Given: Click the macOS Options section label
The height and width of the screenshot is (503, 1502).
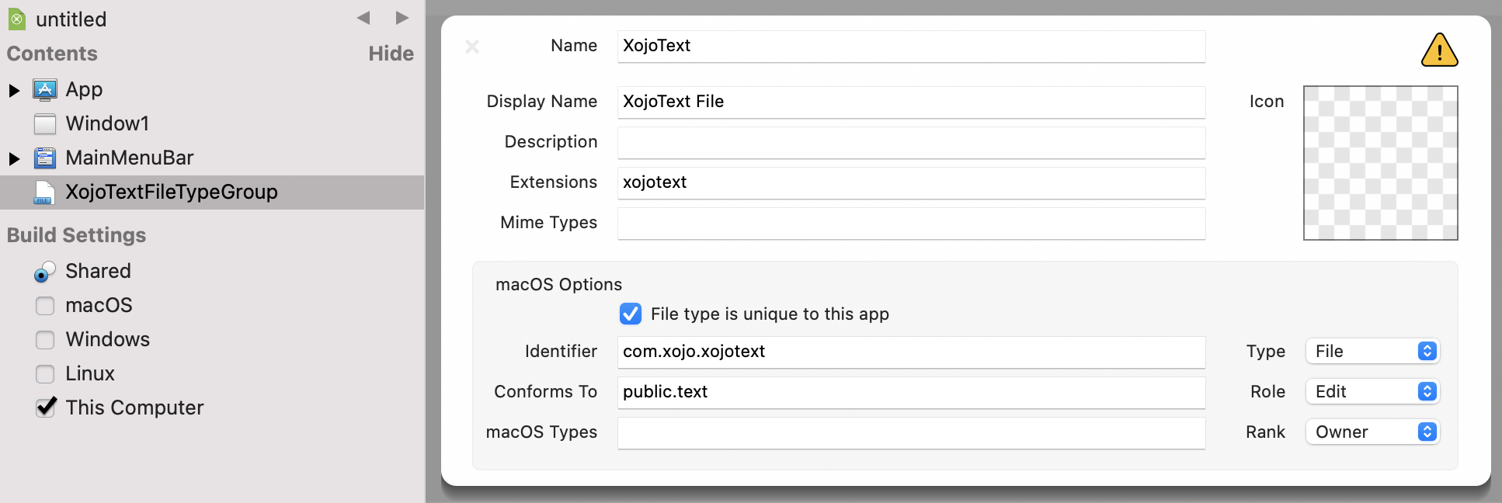Looking at the screenshot, I should (558, 284).
